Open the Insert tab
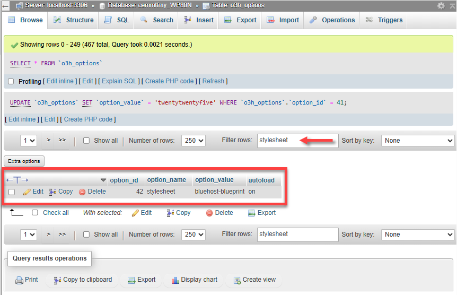Viewport: 457px width, 295px height. [x=198, y=20]
